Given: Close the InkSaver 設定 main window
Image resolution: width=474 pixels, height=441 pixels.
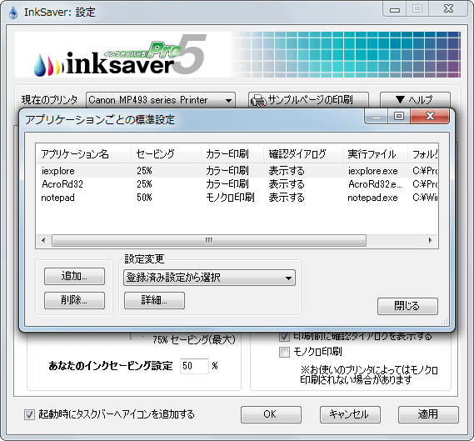Looking at the screenshot, I should (448, 8).
